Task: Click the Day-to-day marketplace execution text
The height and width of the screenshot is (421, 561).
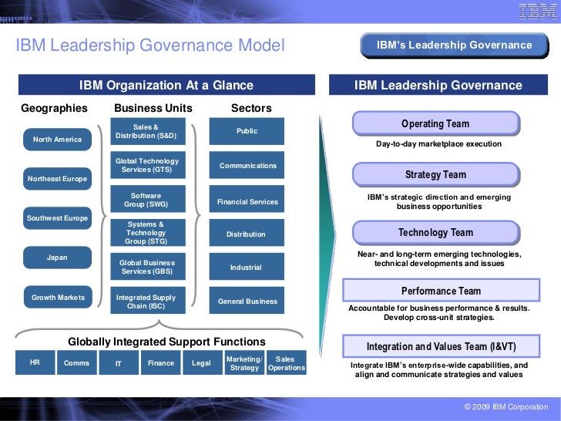Action: pos(438,144)
